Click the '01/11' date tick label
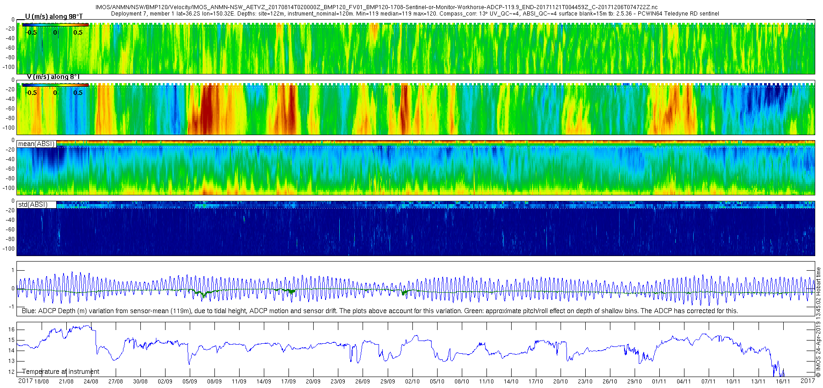This screenshot has height=388, width=823. [659, 381]
